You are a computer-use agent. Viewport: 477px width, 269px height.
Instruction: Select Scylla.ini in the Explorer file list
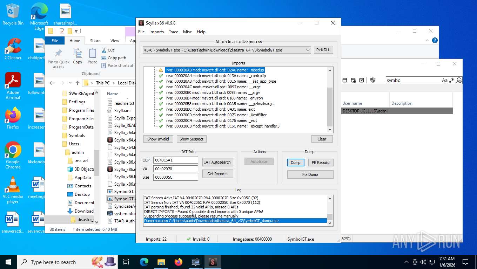[122, 111]
